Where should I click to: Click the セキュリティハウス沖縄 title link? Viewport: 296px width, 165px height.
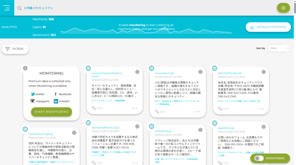point(239,101)
